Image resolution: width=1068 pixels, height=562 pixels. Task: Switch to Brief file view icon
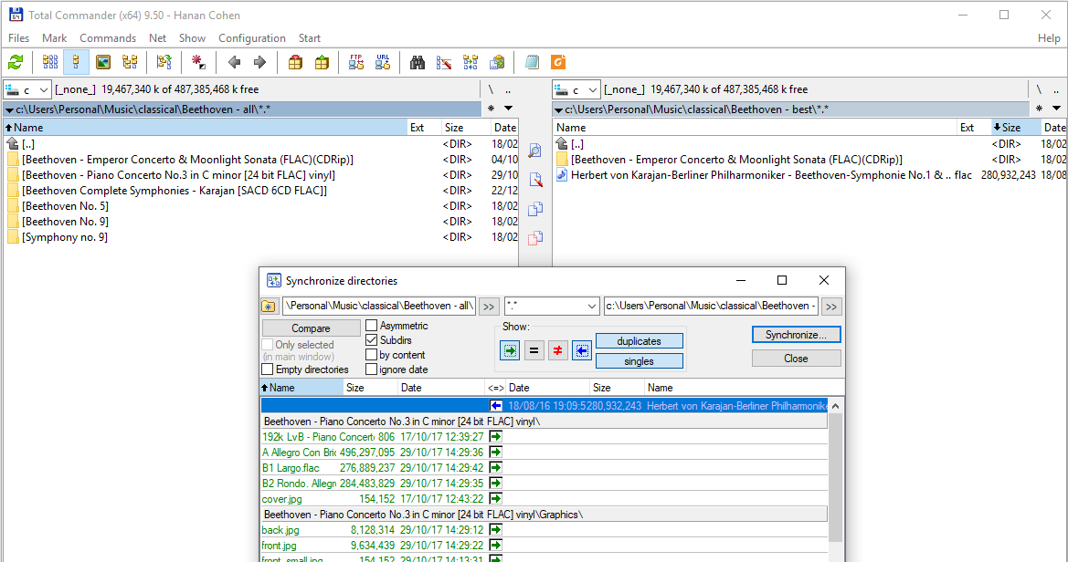(x=49, y=63)
